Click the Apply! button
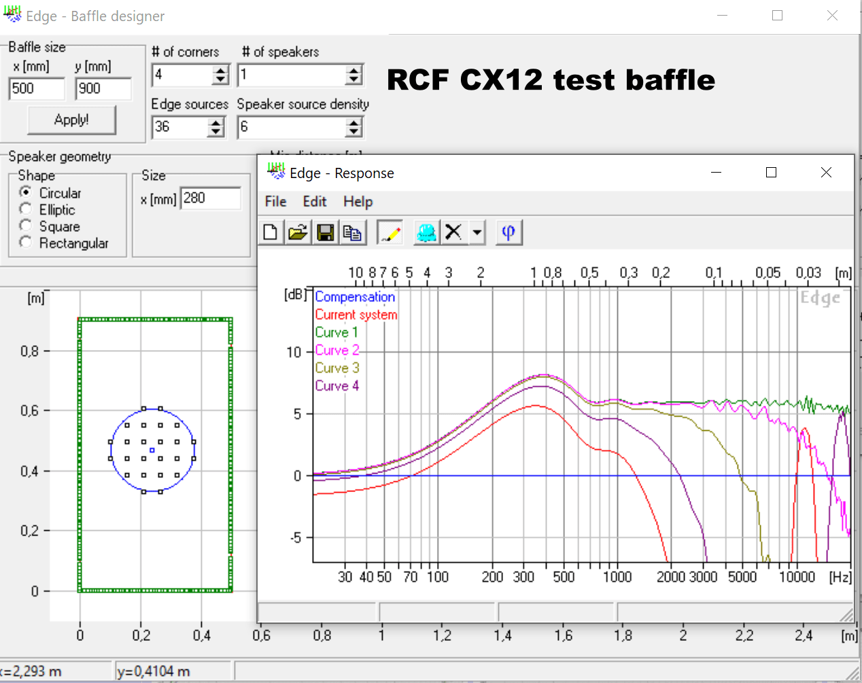Viewport: 862px width, 683px height. click(x=71, y=120)
